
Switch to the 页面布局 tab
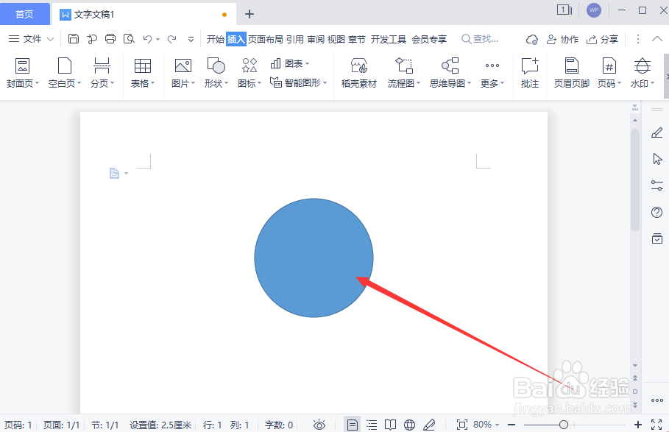(x=266, y=39)
